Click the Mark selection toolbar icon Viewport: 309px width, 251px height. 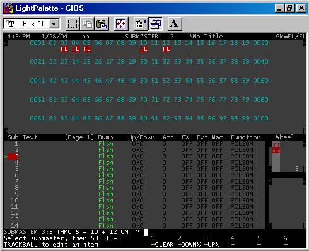(73, 24)
